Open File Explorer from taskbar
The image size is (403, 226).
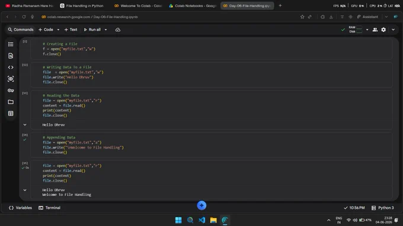(x=213, y=220)
